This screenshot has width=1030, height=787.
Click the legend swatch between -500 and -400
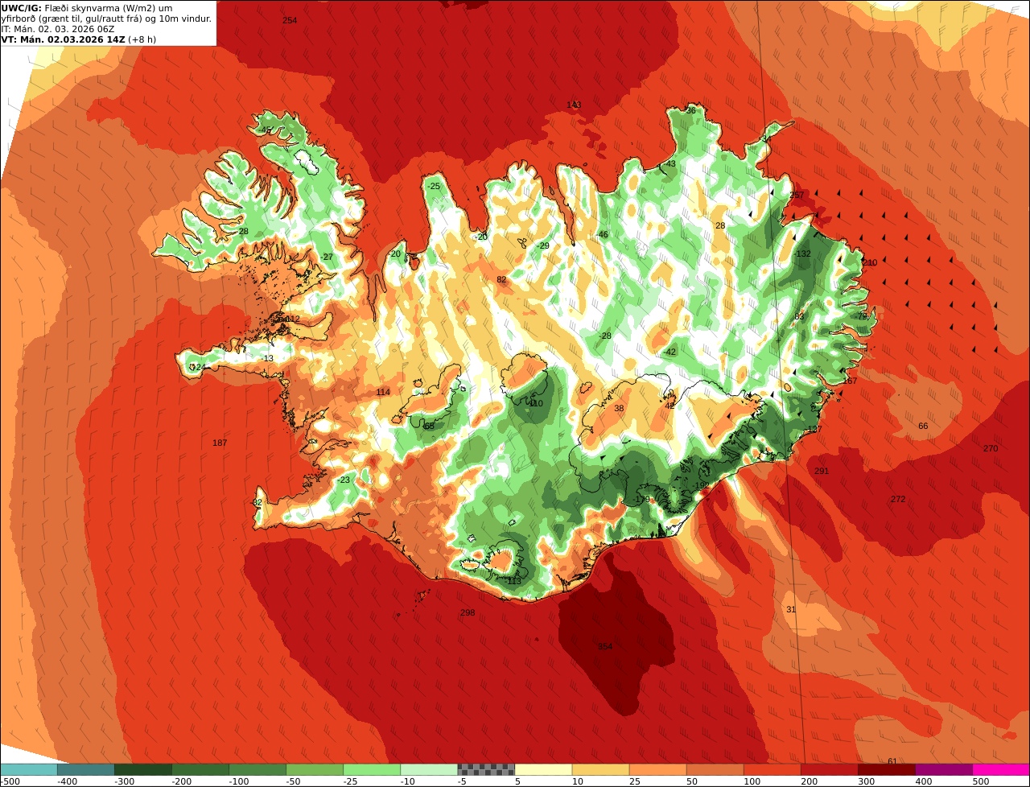point(28,769)
